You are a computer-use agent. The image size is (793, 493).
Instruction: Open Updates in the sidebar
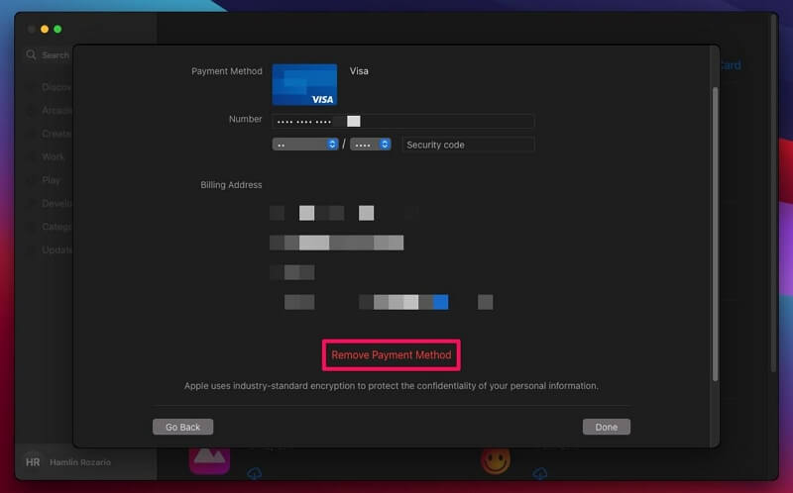(56, 249)
